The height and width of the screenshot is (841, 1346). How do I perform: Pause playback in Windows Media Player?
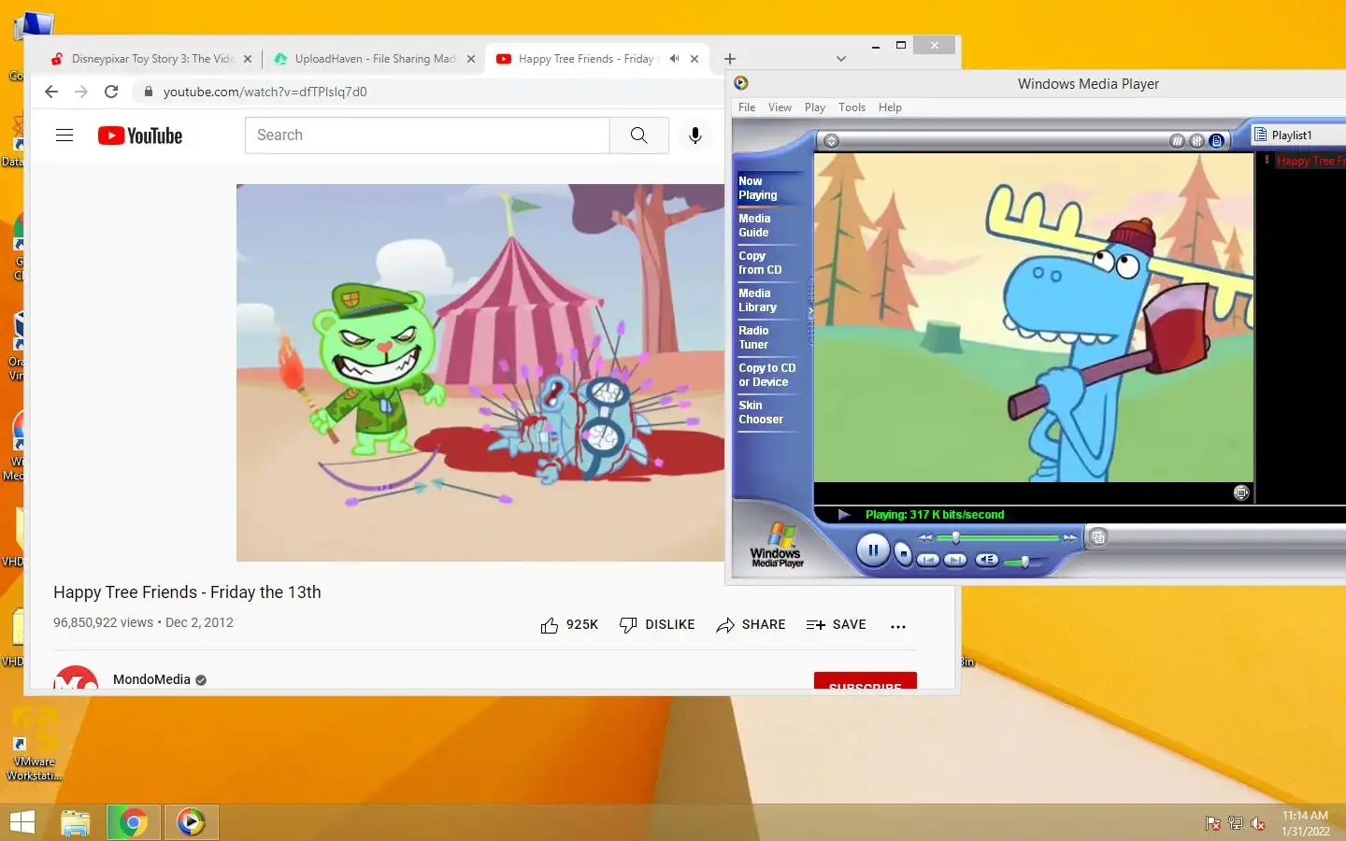pos(873,550)
